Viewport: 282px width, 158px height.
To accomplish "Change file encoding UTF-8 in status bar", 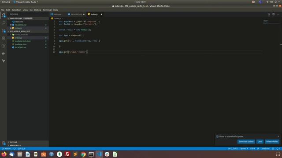I will pyautogui.click(x=252, y=149).
